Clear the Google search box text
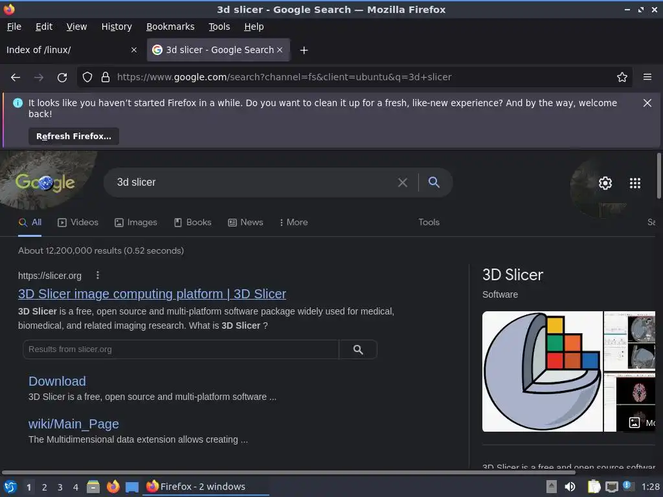Viewport: 663px width, 497px height. 403,182
